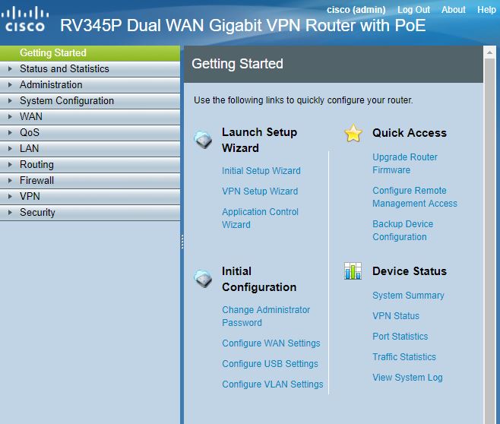
Task: Open Backup Device Configuration link
Action: 403,230
